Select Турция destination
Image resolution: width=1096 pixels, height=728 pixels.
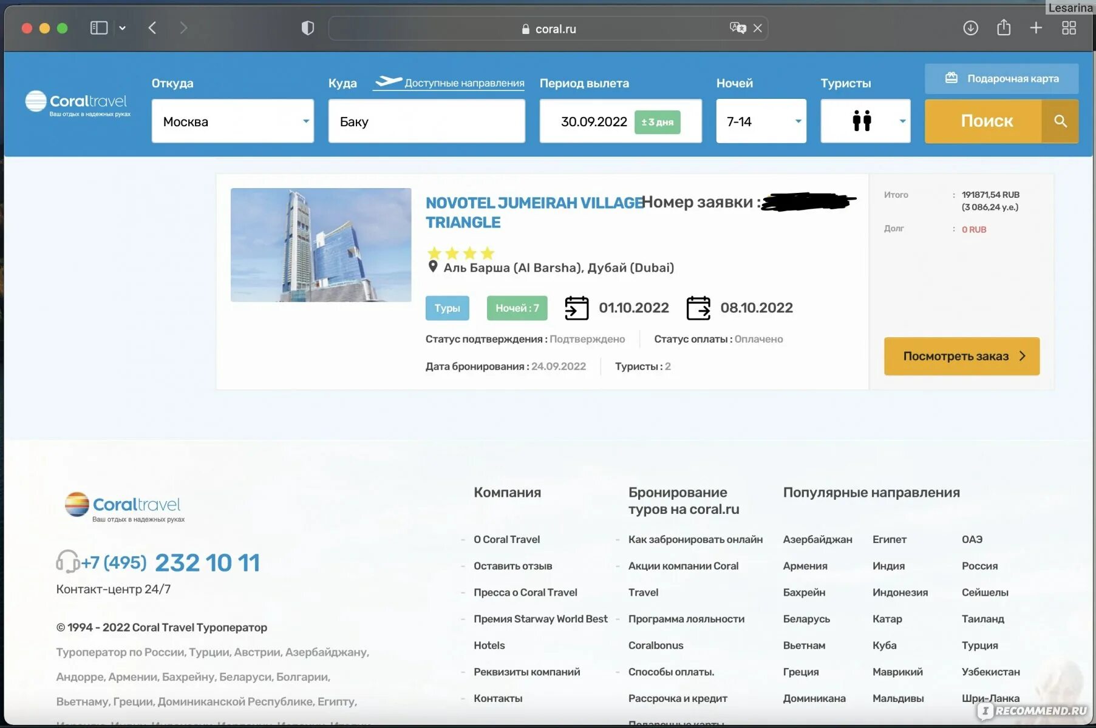pyautogui.click(x=979, y=645)
